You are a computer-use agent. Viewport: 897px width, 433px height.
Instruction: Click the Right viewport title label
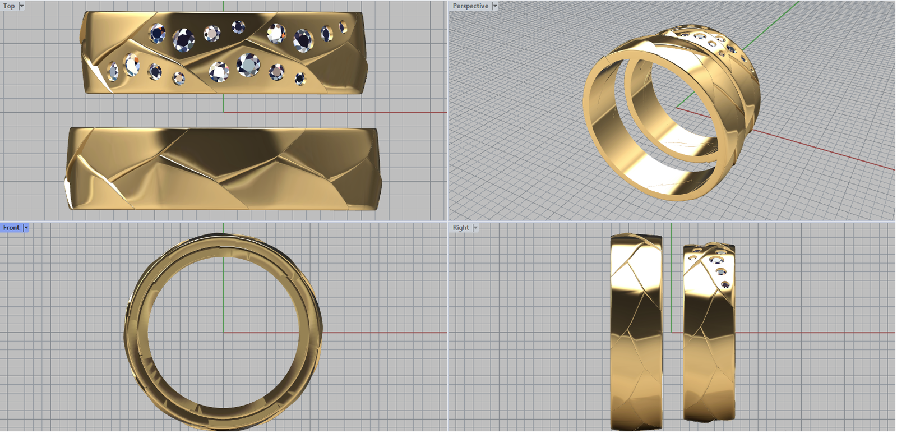460,227
